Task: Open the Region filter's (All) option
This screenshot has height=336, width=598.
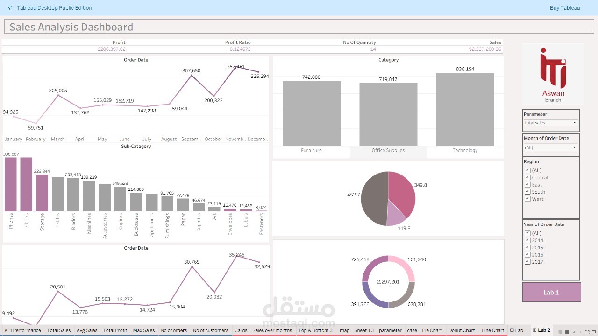Action: [x=527, y=170]
